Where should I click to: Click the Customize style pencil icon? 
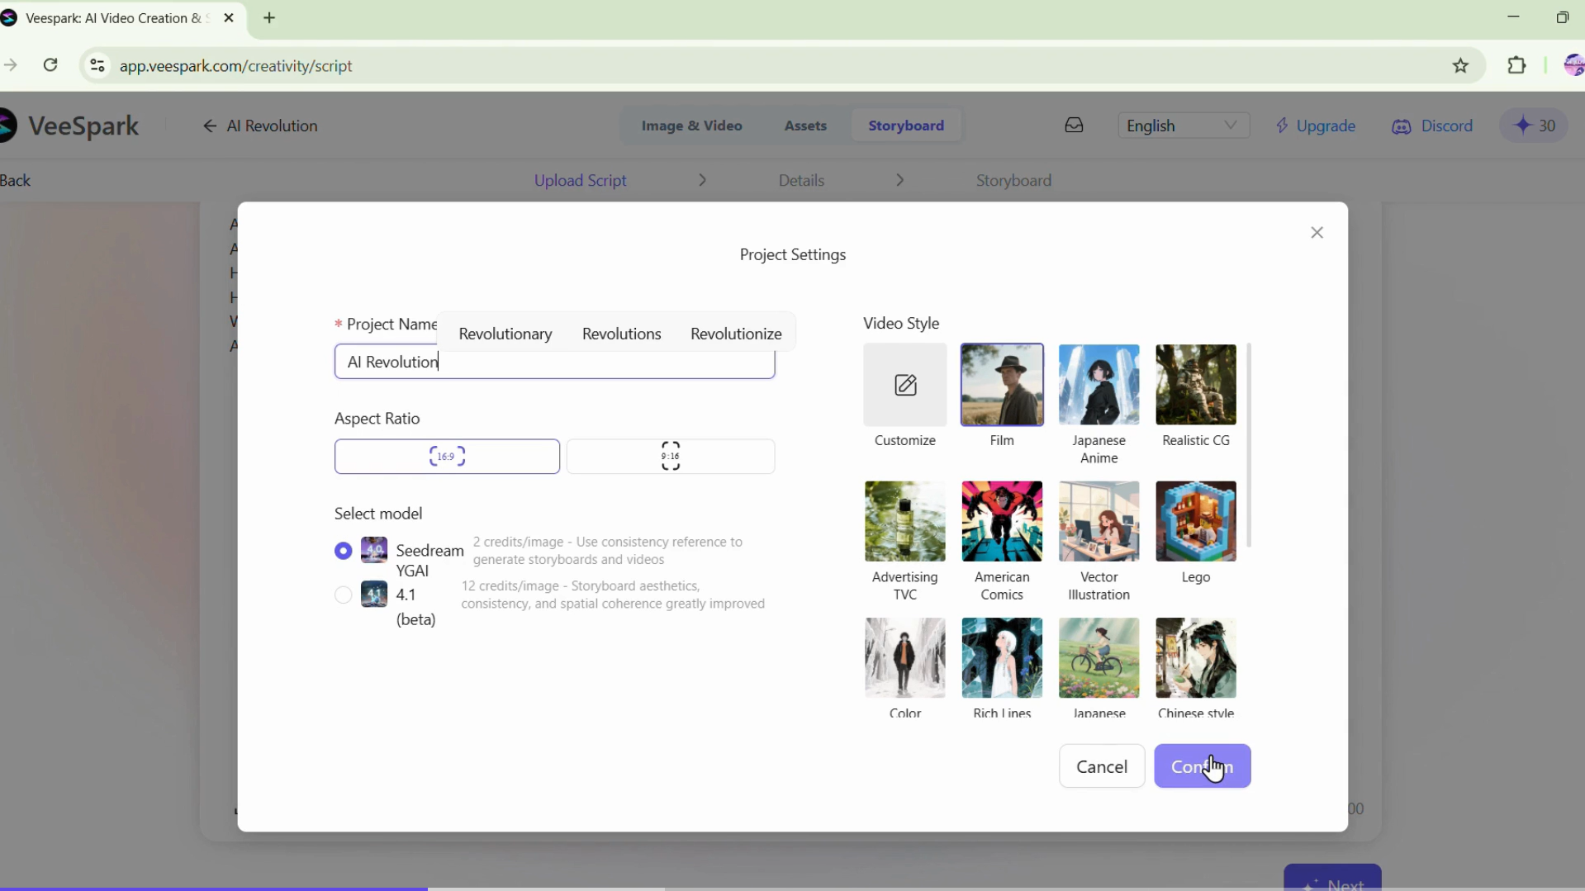pyautogui.click(x=905, y=385)
